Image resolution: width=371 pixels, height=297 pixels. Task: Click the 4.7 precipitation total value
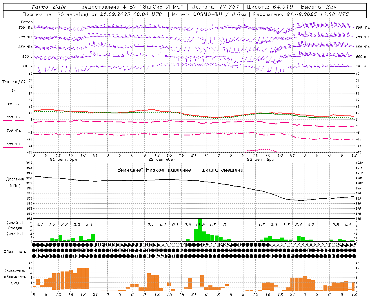(x=212, y=225)
